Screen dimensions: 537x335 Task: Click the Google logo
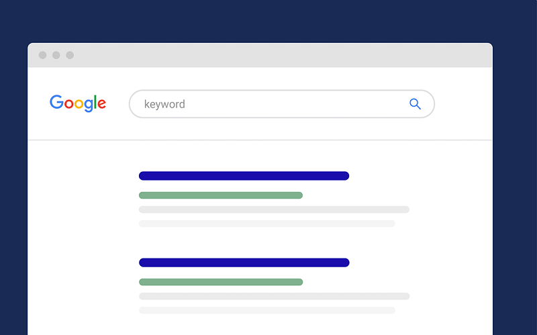78,103
